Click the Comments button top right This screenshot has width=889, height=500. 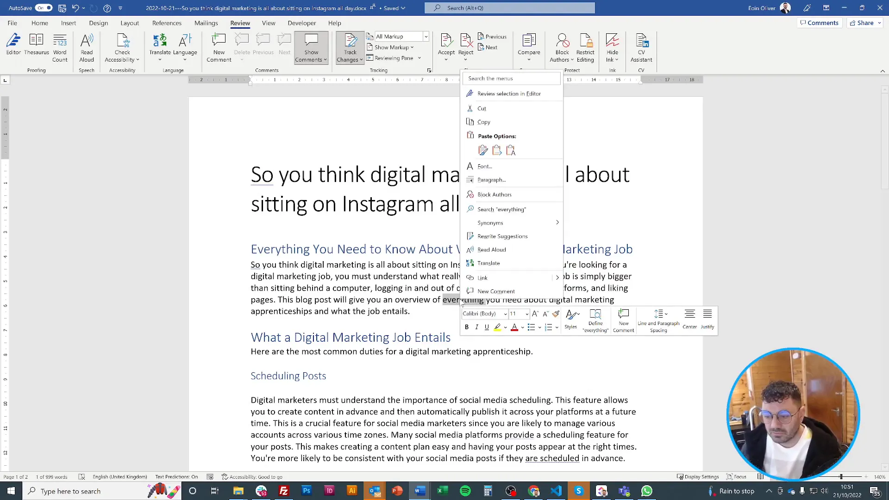pos(820,23)
